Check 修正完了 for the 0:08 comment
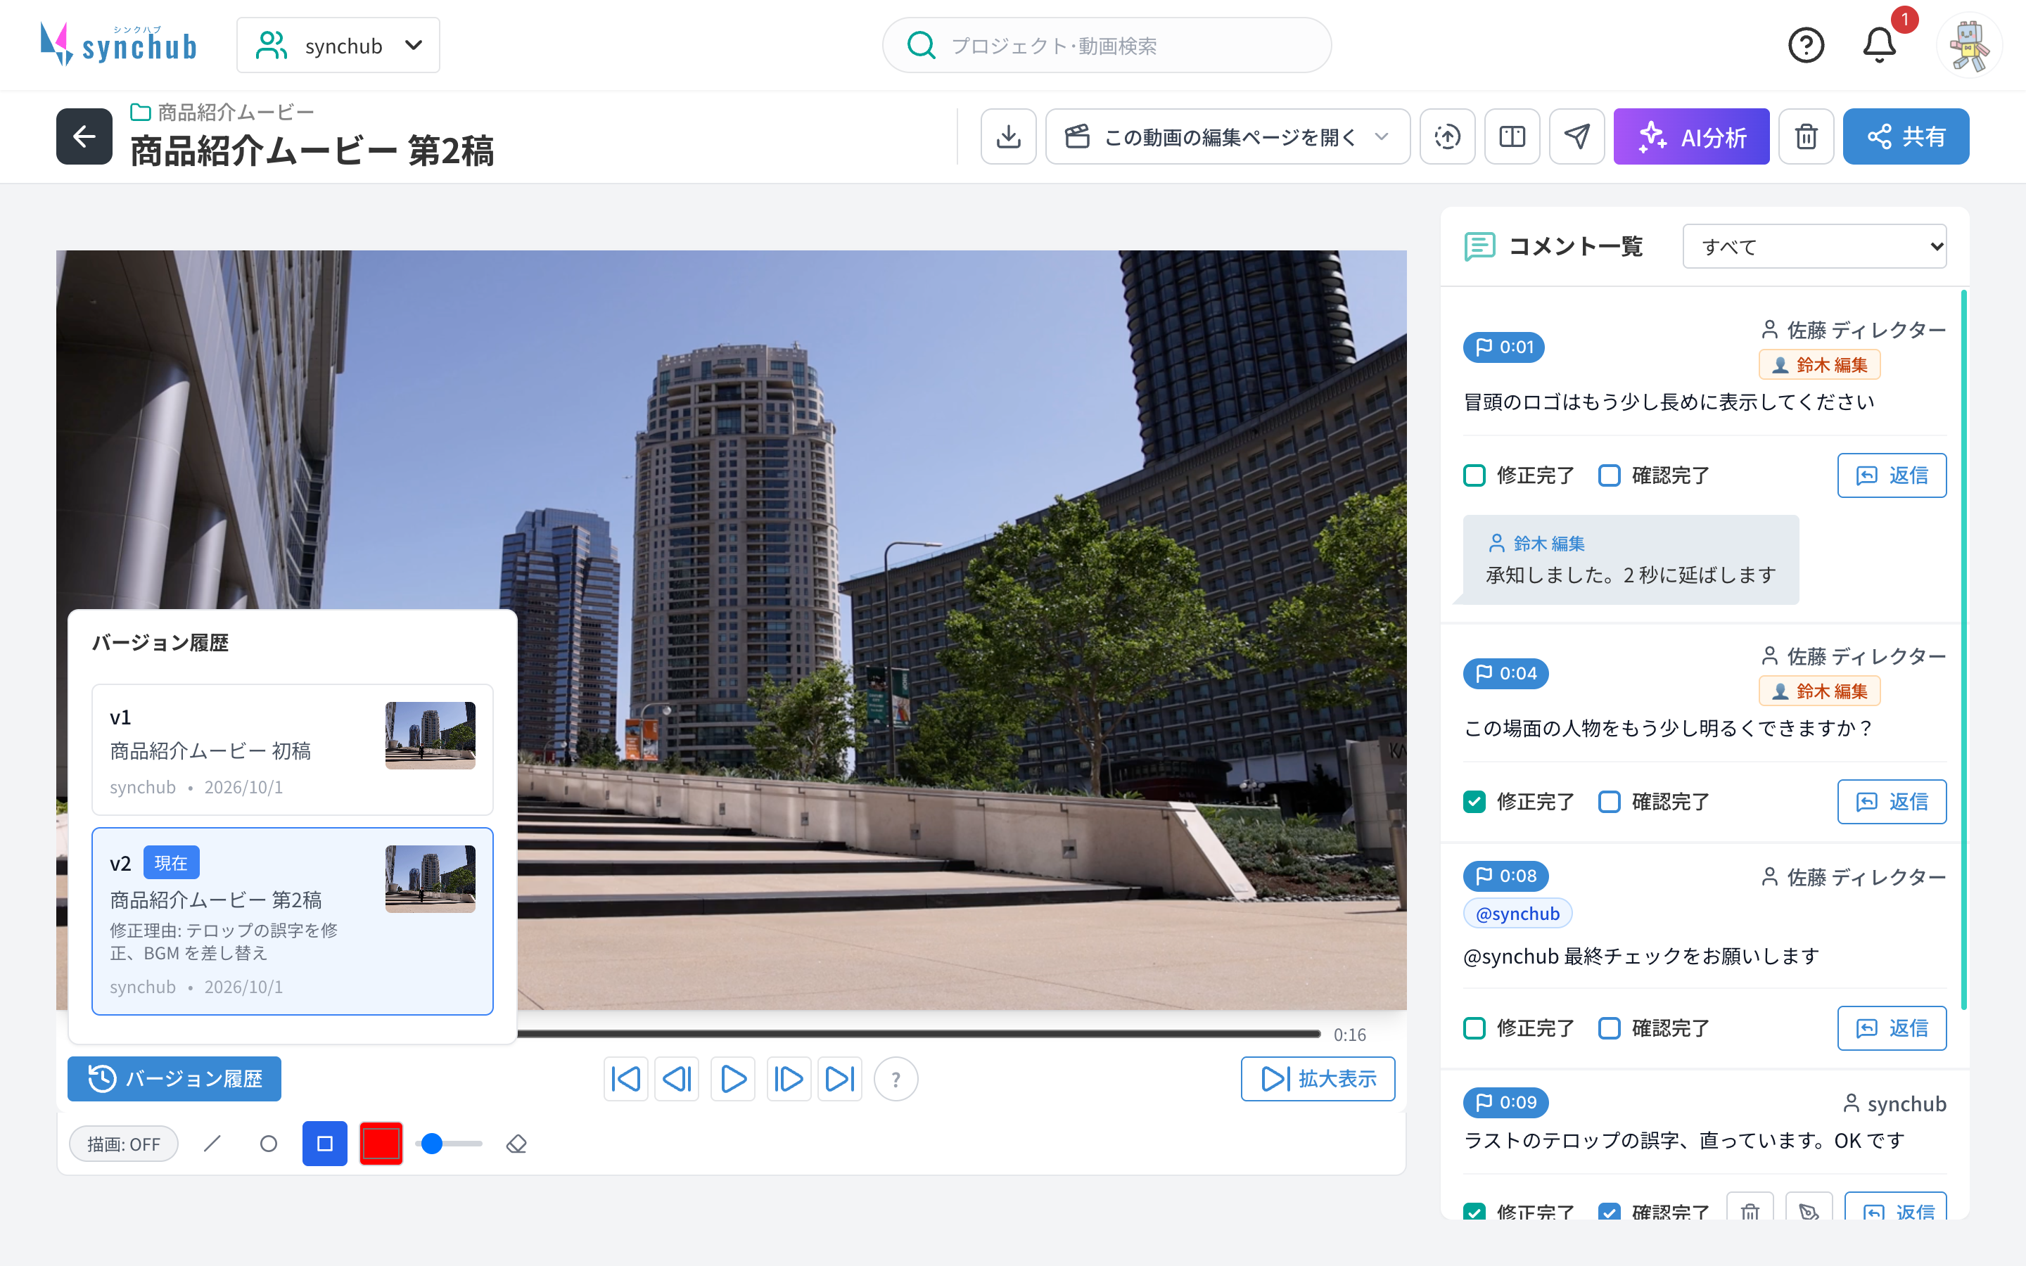Screen dimensions: 2026x1266 tap(1474, 1028)
